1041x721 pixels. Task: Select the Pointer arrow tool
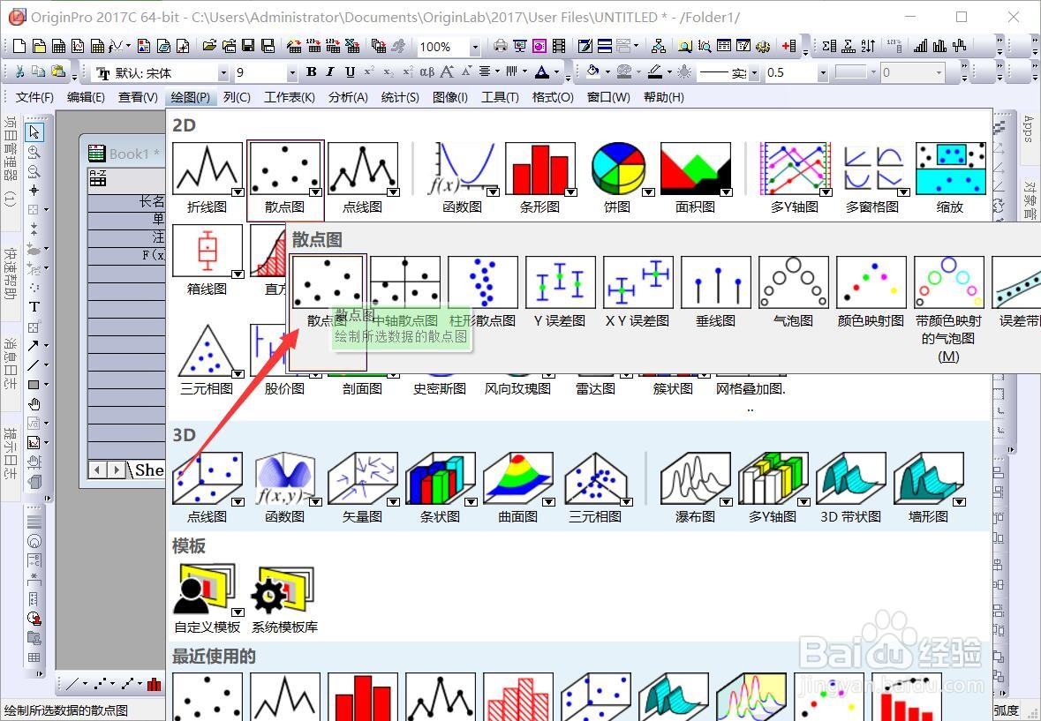point(34,131)
